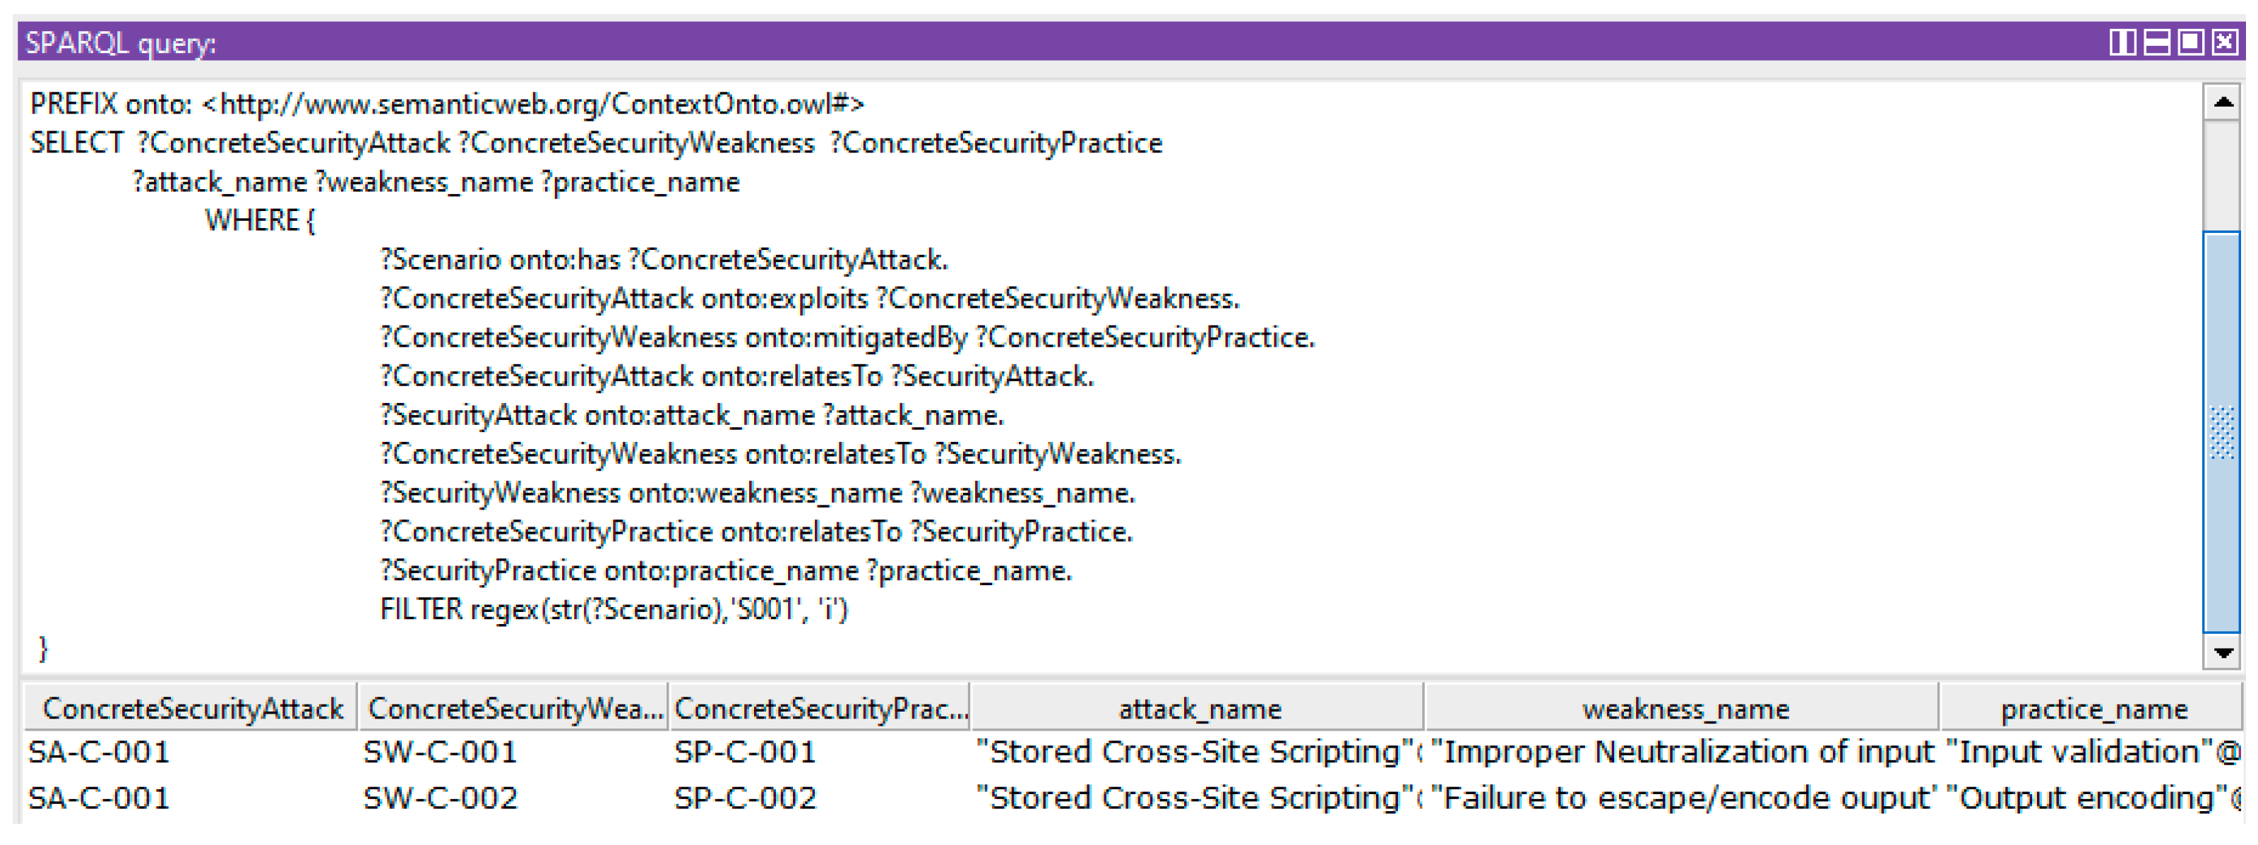Close the SPARQL query view

coord(2225,42)
